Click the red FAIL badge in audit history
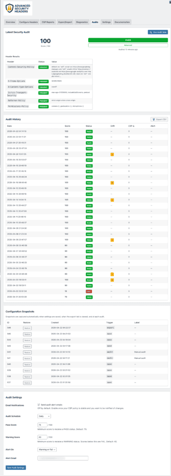Screen dimensions: 171x476 coord(89,291)
